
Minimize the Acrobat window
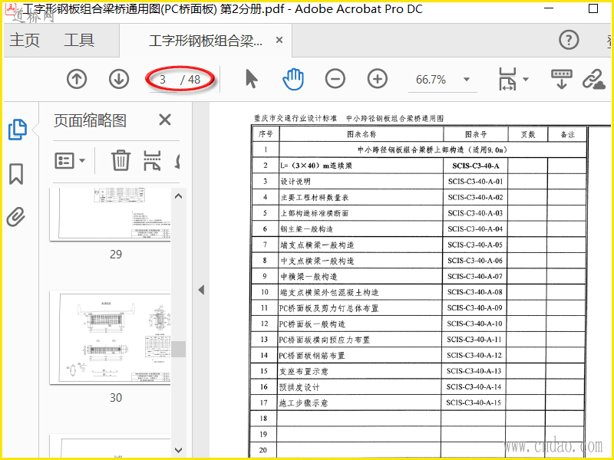pyautogui.click(x=549, y=8)
